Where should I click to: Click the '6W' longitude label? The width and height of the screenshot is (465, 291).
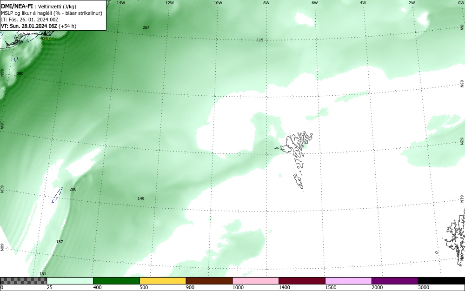315,3
